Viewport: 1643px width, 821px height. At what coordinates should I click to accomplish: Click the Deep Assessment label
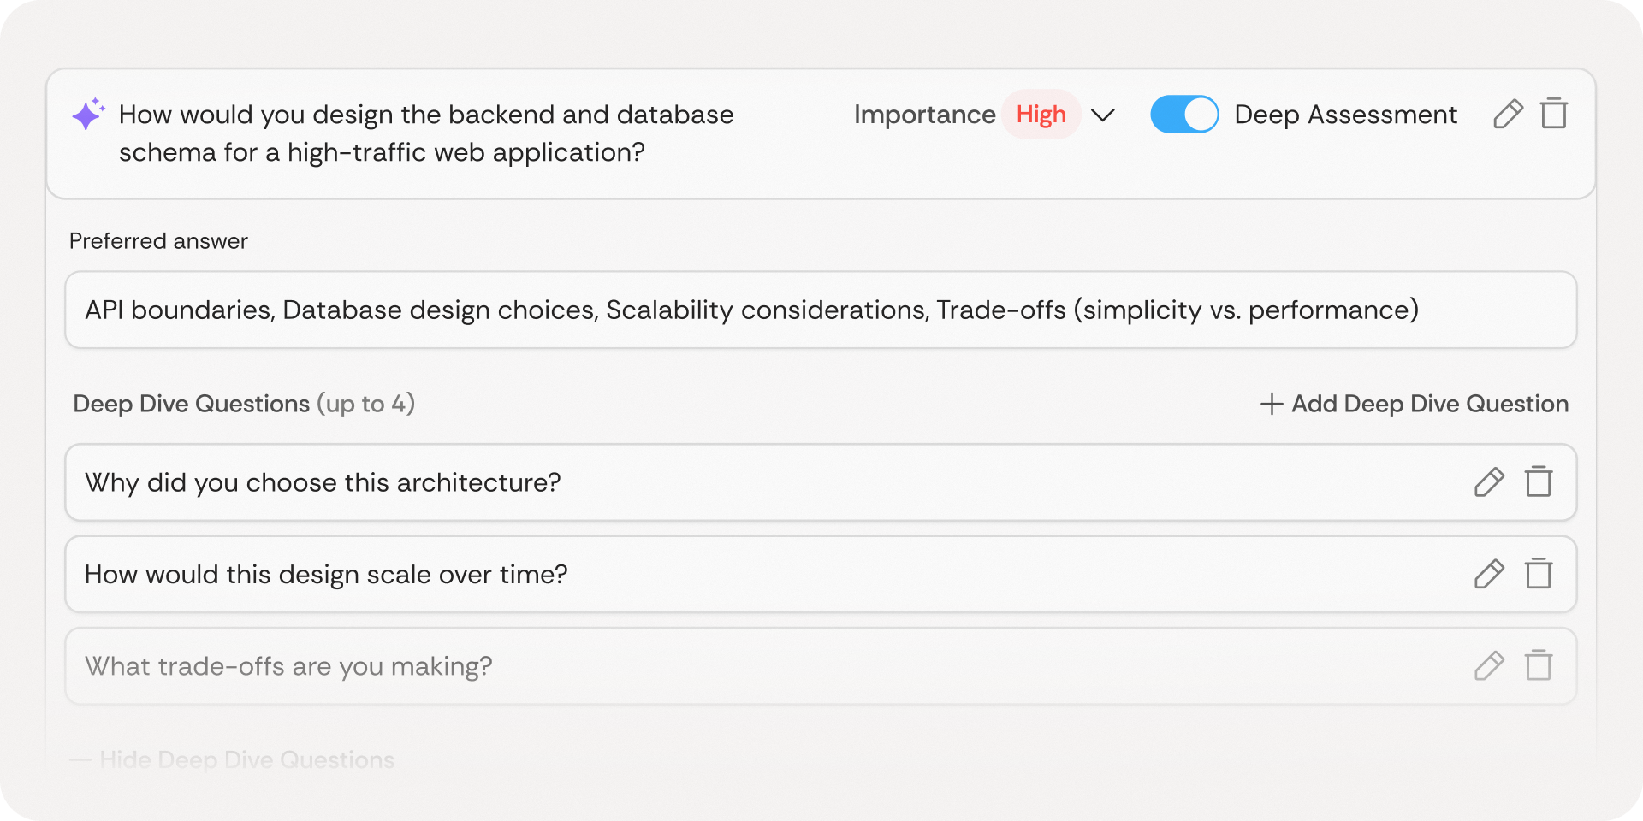[1345, 115]
